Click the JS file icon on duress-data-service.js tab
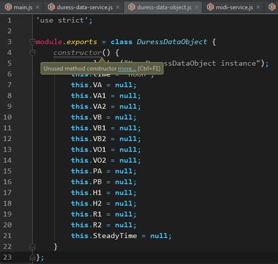This screenshot has height=264, width=278. pyautogui.click(x=52, y=7)
